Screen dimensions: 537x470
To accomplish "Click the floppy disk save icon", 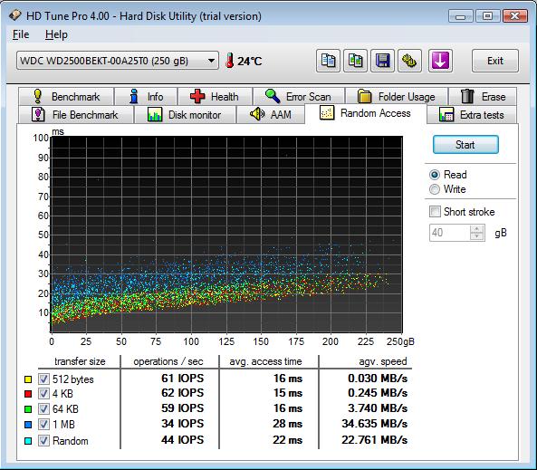I will (382, 61).
